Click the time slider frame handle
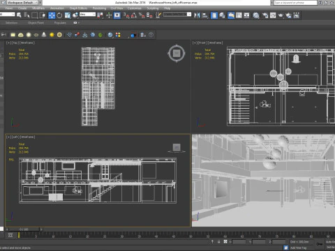335x251 pixels. click(24, 229)
